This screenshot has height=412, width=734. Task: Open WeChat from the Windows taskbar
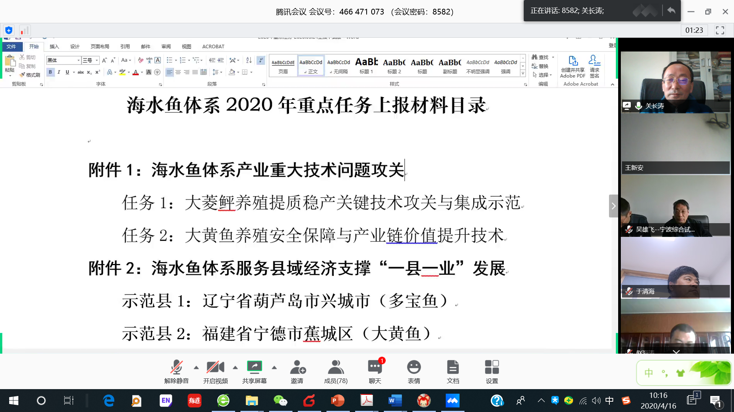coord(280,401)
